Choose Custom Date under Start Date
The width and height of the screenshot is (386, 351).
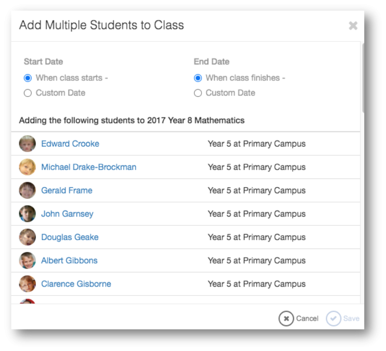pos(28,93)
